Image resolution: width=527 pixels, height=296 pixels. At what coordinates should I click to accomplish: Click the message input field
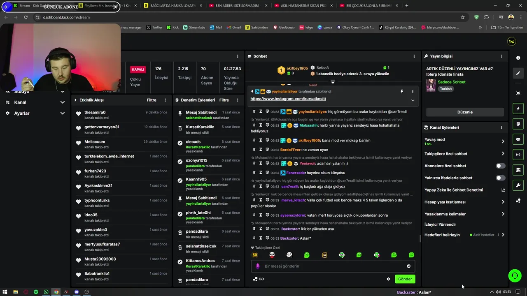point(333,266)
